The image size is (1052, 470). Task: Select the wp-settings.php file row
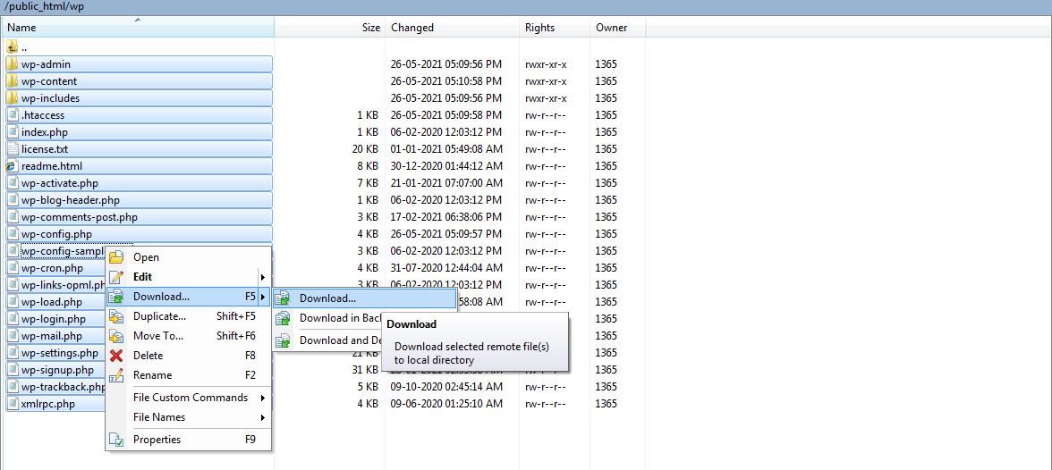[x=55, y=353]
